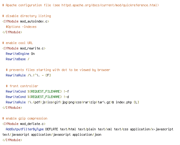Click the Apache configuration file comment line
This screenshot has width=180, height=145.
(80, 5)
